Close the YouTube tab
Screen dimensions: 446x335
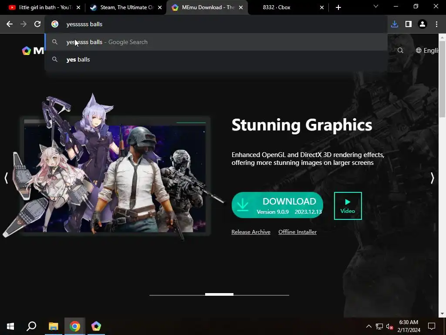78,7
